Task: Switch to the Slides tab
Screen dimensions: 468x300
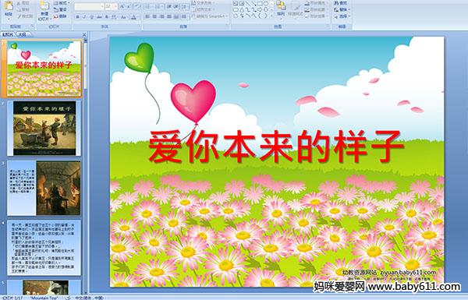Action: 8,34
